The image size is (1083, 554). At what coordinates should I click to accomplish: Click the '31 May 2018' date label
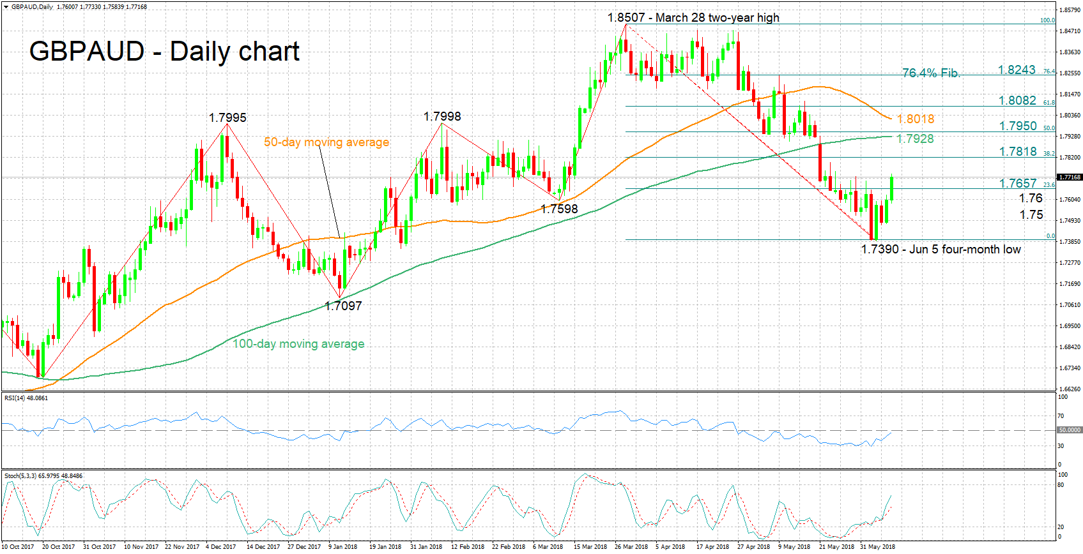[x=877, y=546]
